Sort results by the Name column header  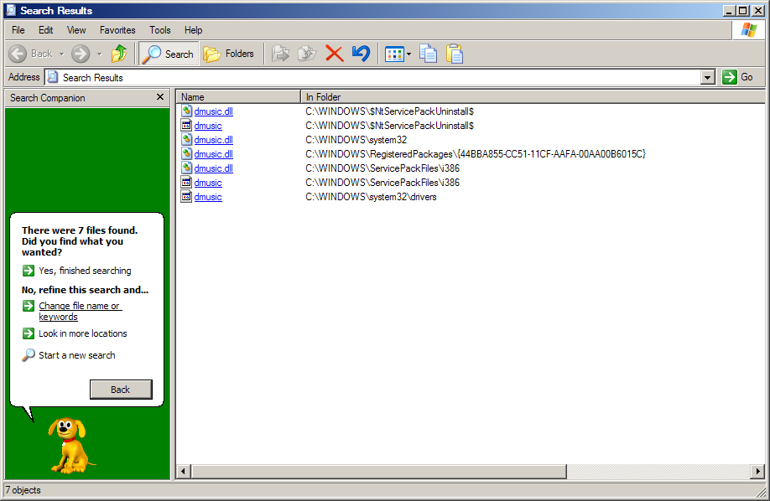click(239, 96)
